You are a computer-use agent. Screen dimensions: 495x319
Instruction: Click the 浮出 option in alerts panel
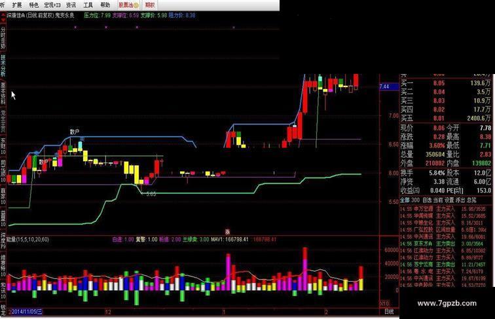[460, 200]
